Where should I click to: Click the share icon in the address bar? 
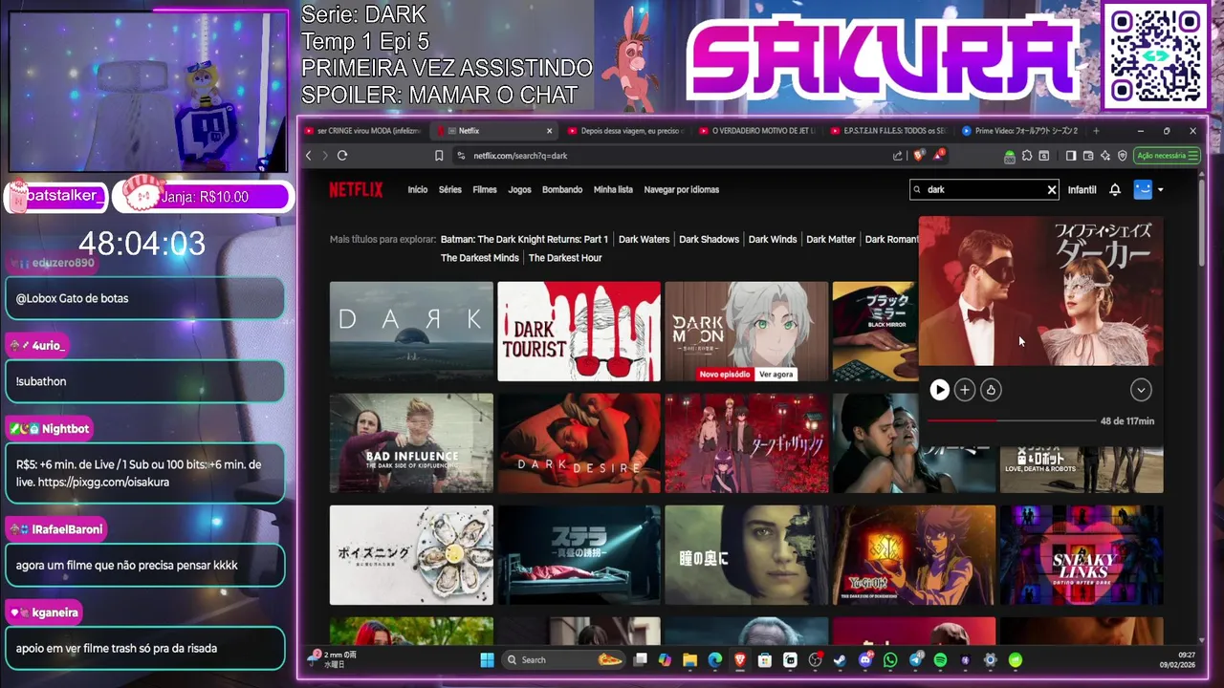[x=898, y=156]
